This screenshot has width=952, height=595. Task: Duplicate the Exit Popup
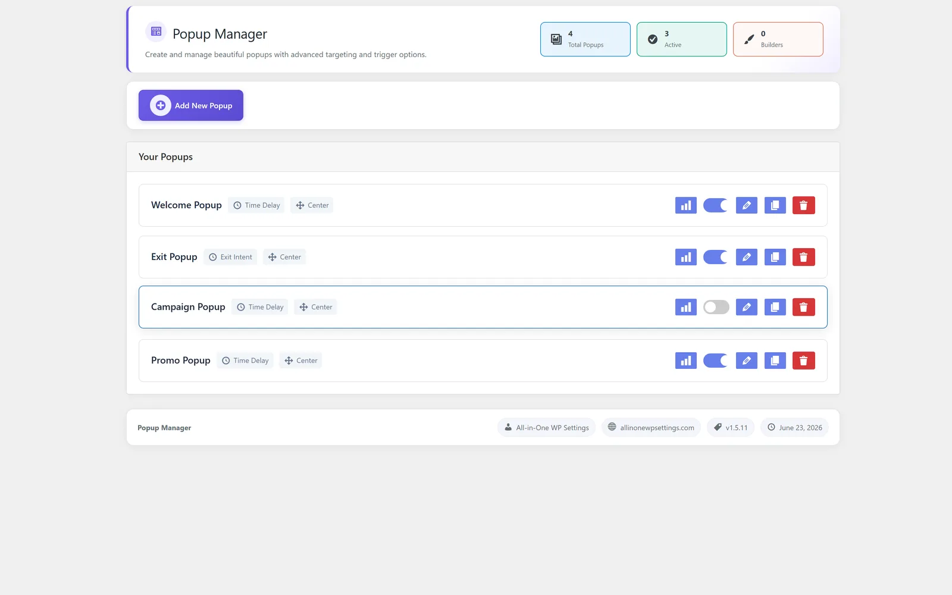point(775,257)
